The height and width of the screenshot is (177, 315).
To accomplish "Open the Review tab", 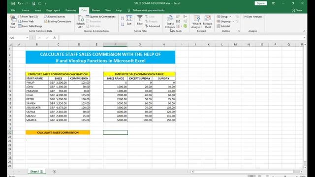I will (x=96, y=10).
